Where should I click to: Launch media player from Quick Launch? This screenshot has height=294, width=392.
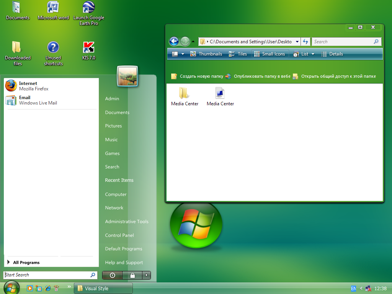click(x=30, y=288)
